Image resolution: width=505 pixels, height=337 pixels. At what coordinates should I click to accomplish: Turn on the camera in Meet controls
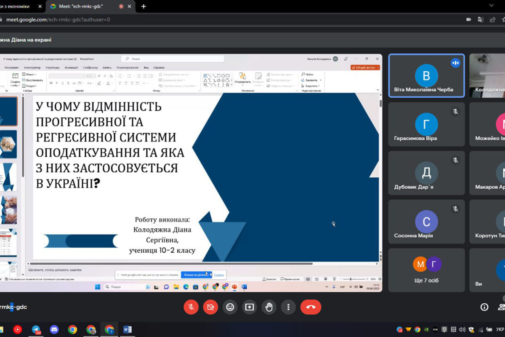(210, 307)
